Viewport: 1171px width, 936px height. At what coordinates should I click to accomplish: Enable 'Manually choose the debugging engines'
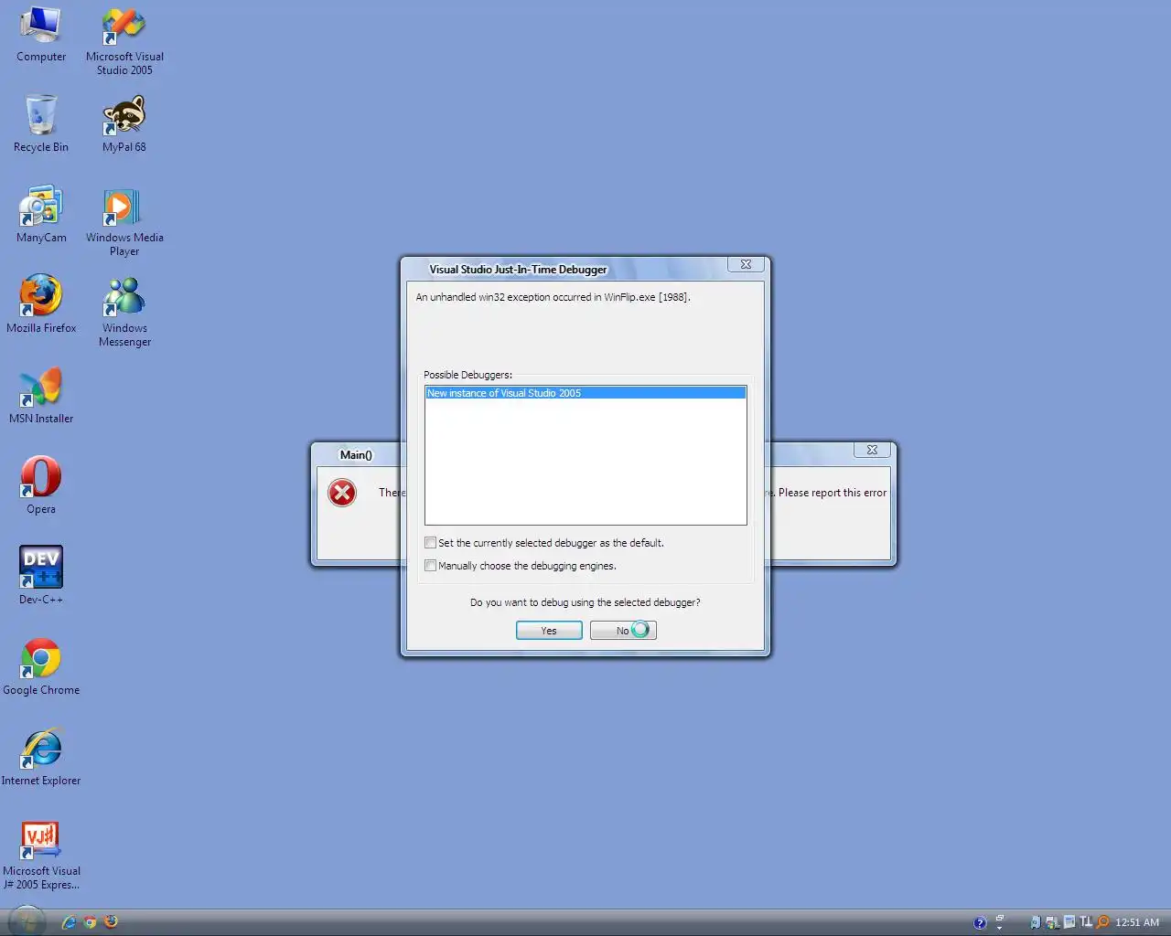pos(431,566)
